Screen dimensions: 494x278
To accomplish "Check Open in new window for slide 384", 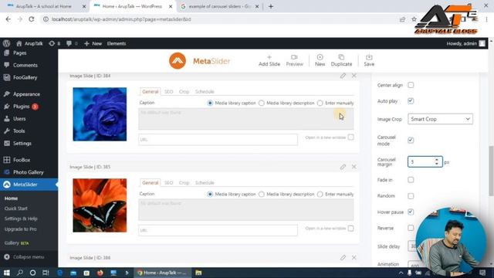I will pos(350,137).
